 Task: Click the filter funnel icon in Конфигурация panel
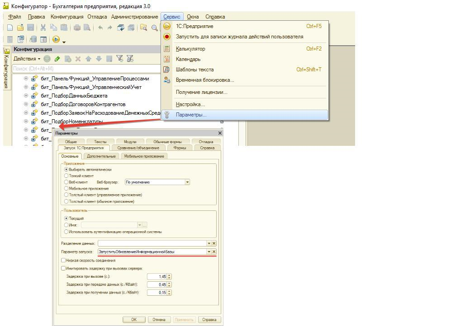119,59
